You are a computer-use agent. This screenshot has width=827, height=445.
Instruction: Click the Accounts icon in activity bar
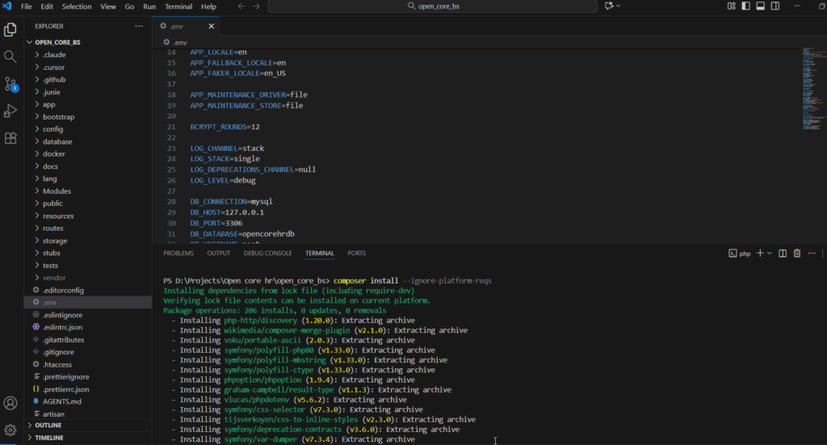point(10,402)
